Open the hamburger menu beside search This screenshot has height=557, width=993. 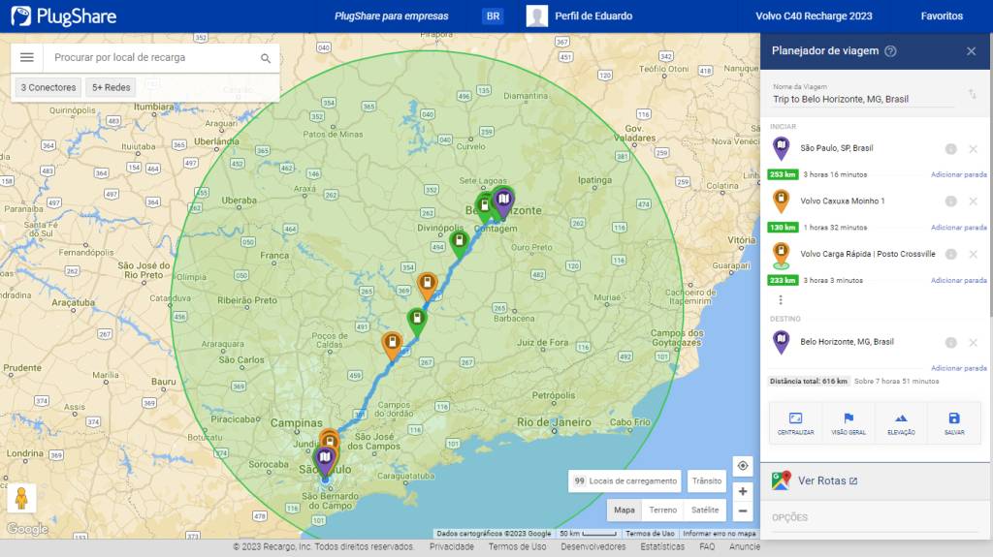click(x=26, y=57)
